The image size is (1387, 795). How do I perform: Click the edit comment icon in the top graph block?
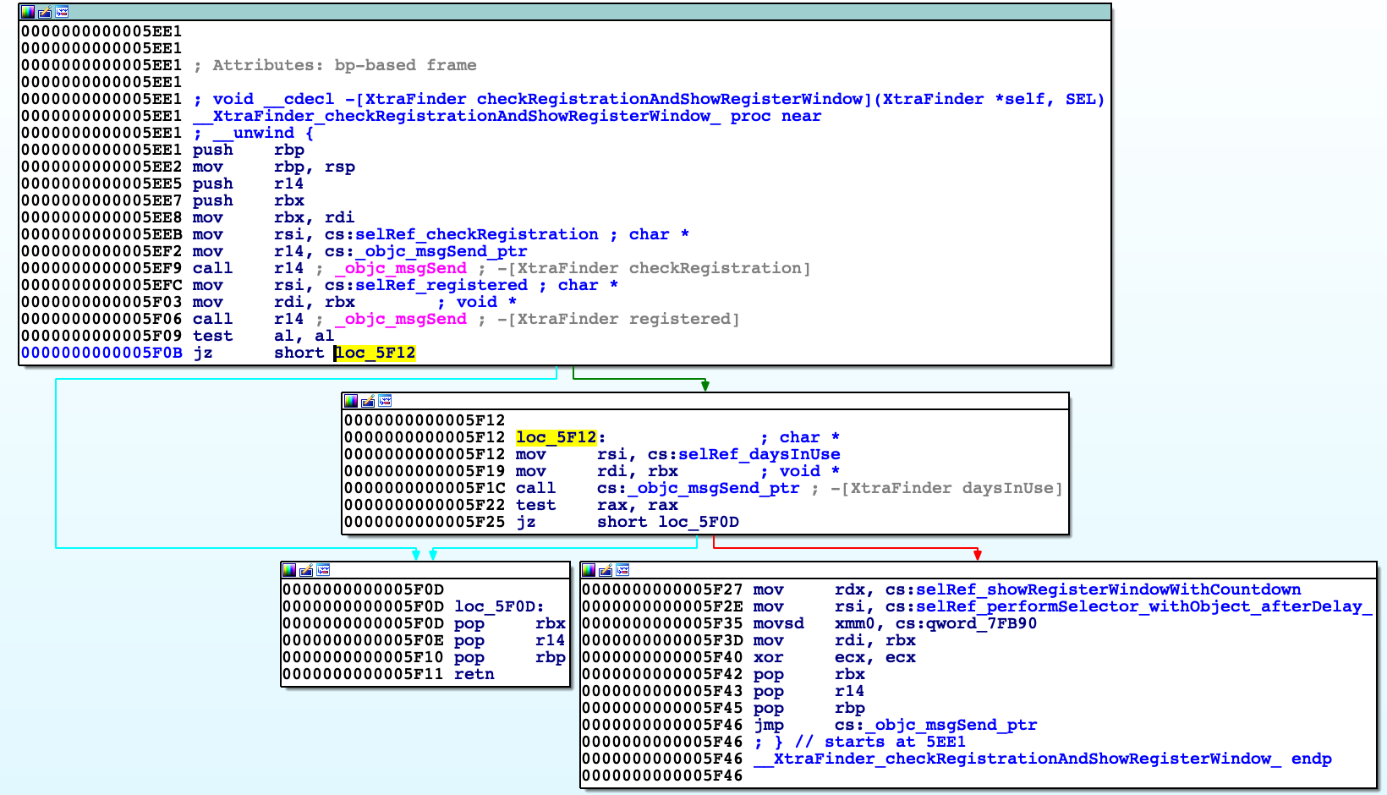(45, 12)
